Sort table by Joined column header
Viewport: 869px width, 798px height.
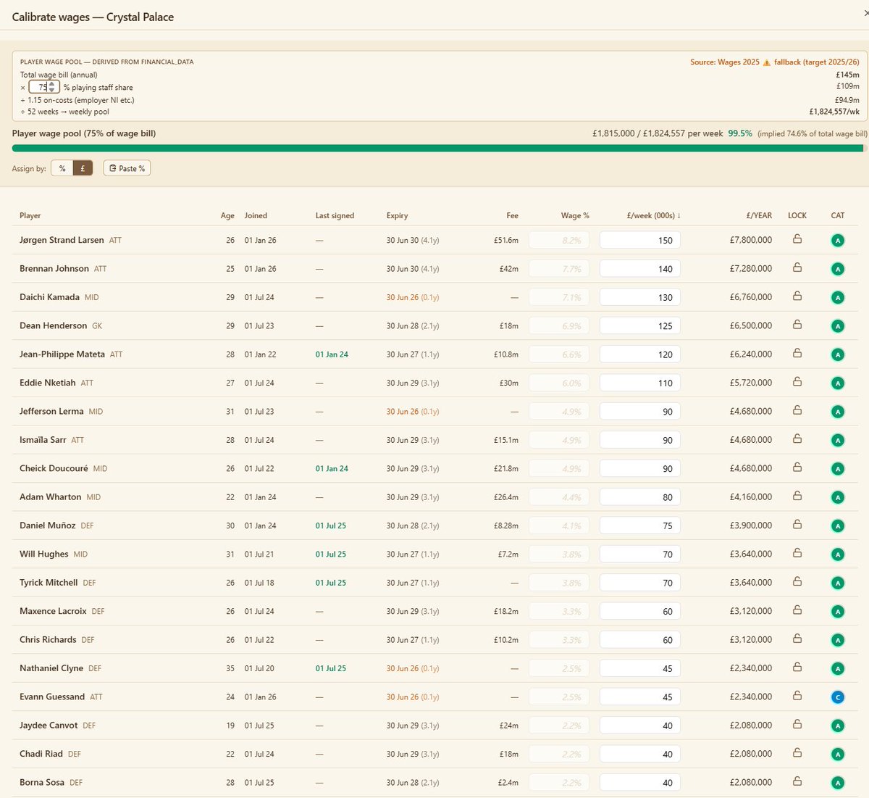click(256, 215)
